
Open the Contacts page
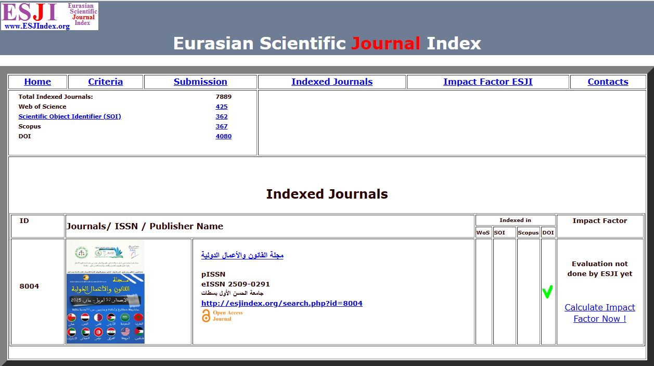pos(608,82)
